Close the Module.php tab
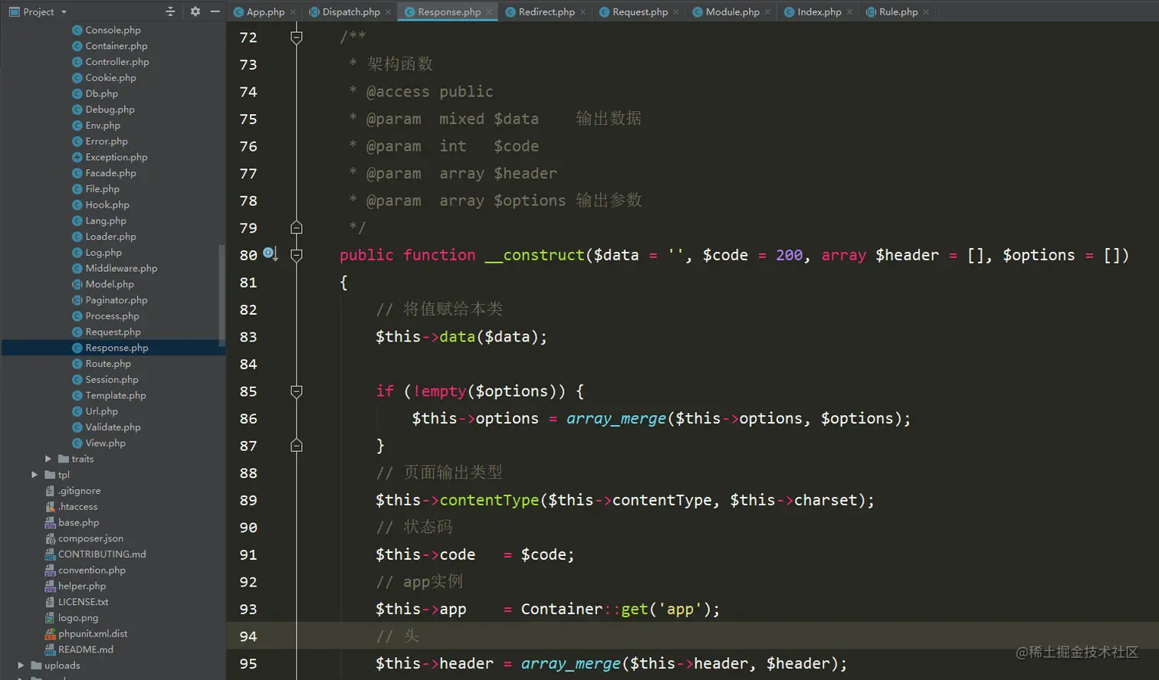 tap(767, 12)
